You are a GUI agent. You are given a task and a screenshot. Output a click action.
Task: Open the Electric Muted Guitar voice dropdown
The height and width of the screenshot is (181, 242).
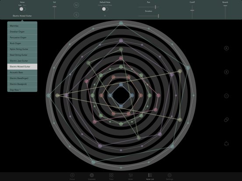tap(22, 16)
